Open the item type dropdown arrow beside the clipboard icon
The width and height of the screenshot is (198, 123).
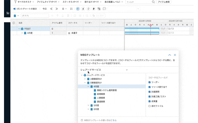coord(18,16)
